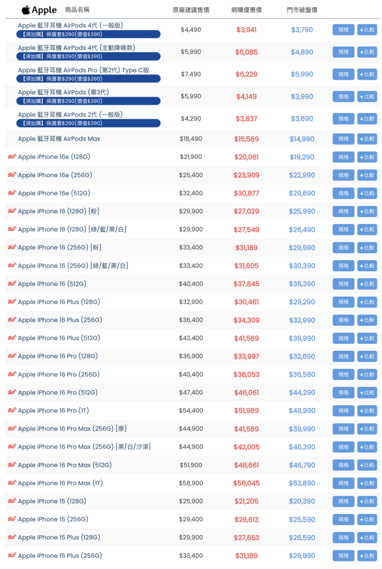Viewport: 382px width, 569px height.
Task: Open product Apple iPhone 16 Plus (512G)
Action: coord(59,338)
